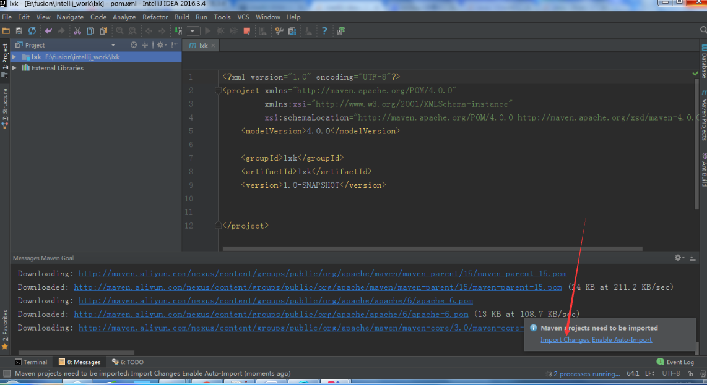Open the Refactor menu

pos(155,17)
